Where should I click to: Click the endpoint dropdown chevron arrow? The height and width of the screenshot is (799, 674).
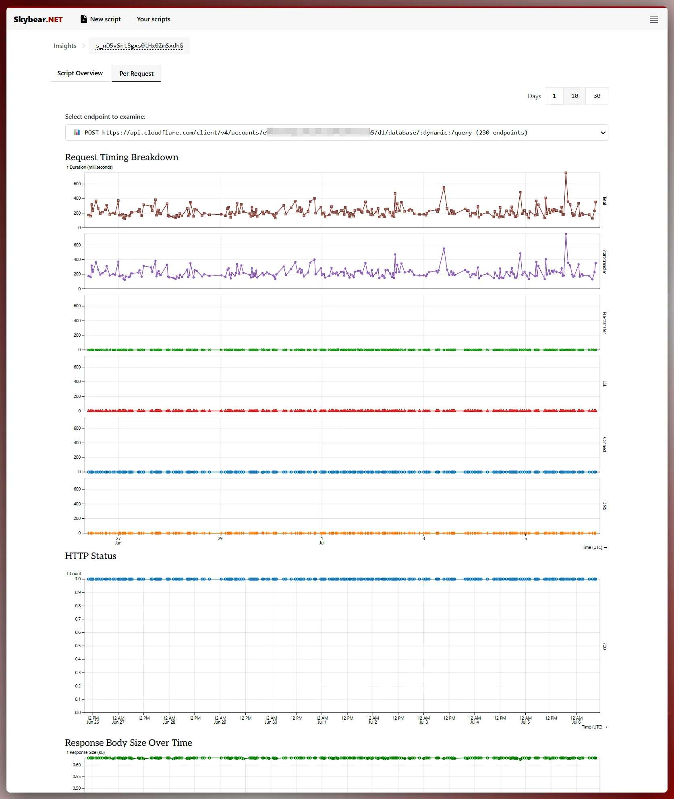coord(603,132)
